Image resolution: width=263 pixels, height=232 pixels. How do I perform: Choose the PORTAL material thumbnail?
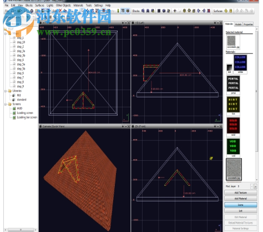[233, 83]
